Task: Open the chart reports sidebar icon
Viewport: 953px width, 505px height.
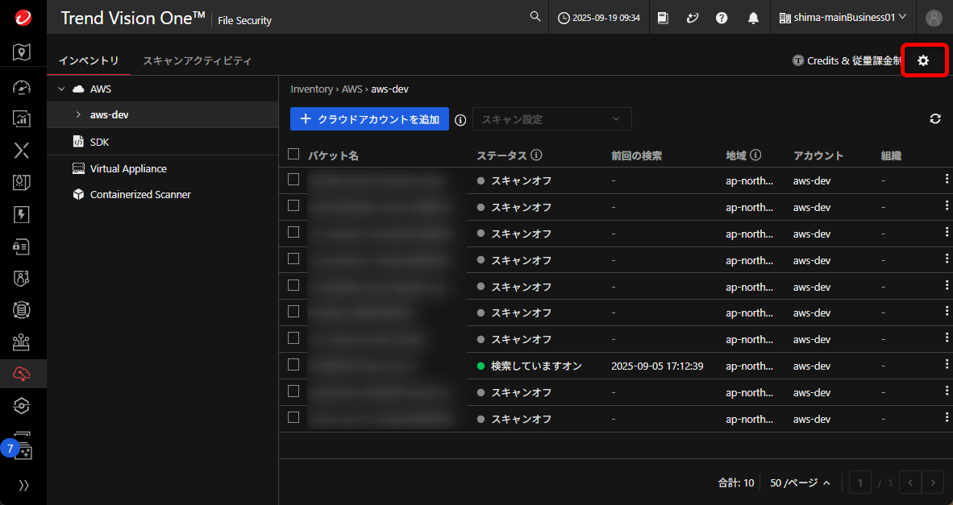Action: point(21,118)
